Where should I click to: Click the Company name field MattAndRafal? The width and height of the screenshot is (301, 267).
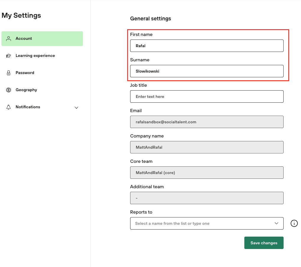coord(207,147)
